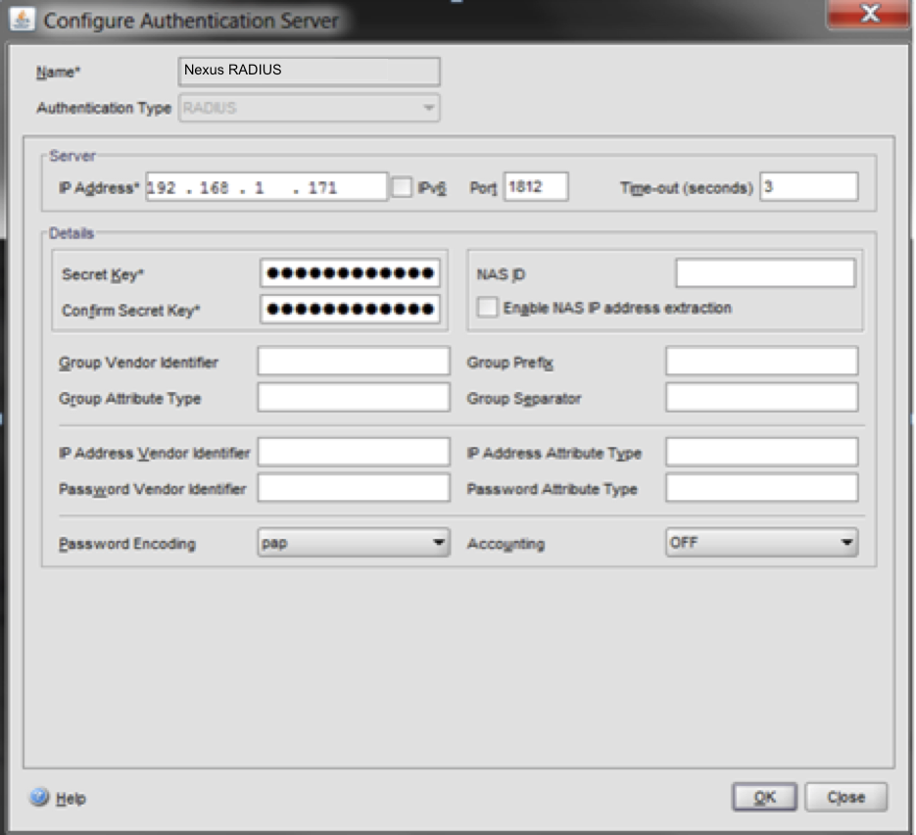Select the Time-out seconds field
Image resolution: width=916 pixels, height=835 pixels.
(x=808, y=187)
